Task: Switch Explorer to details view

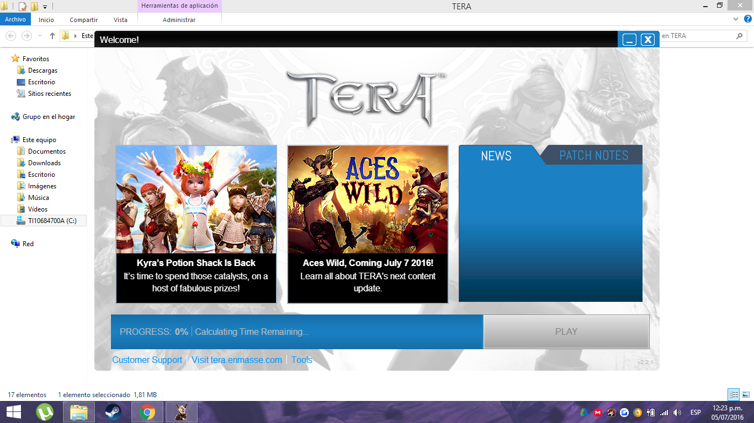Action: [734, 394]
